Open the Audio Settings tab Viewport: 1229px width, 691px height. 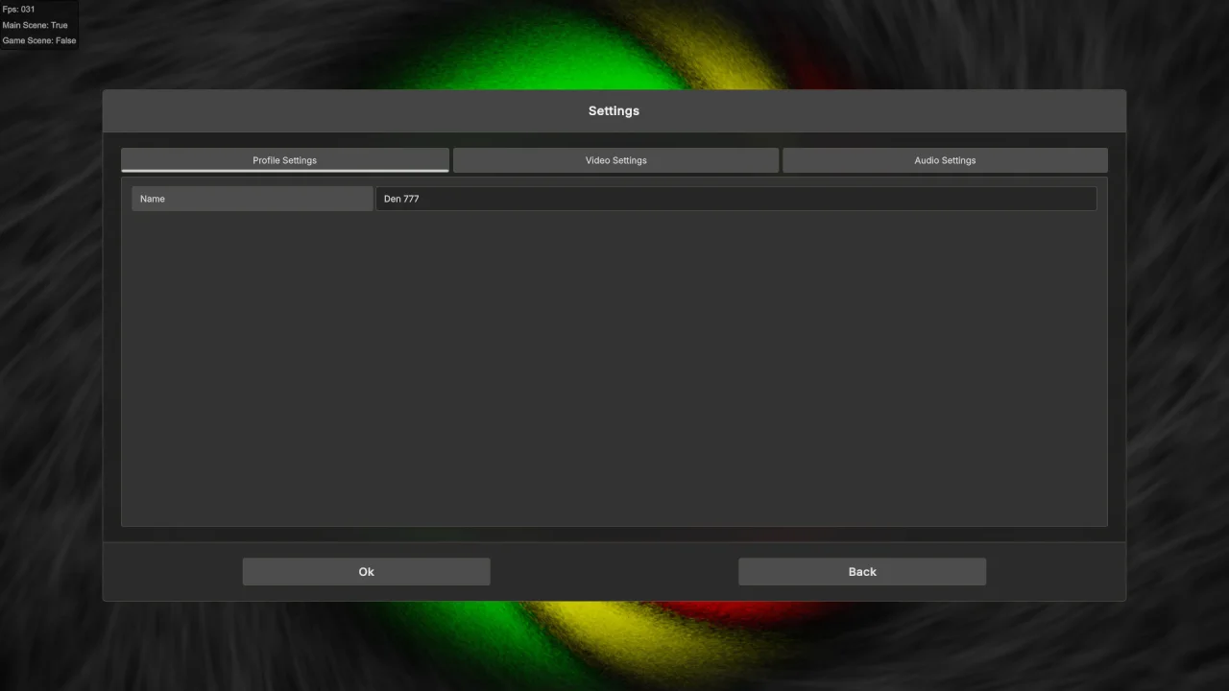(945, 160)
